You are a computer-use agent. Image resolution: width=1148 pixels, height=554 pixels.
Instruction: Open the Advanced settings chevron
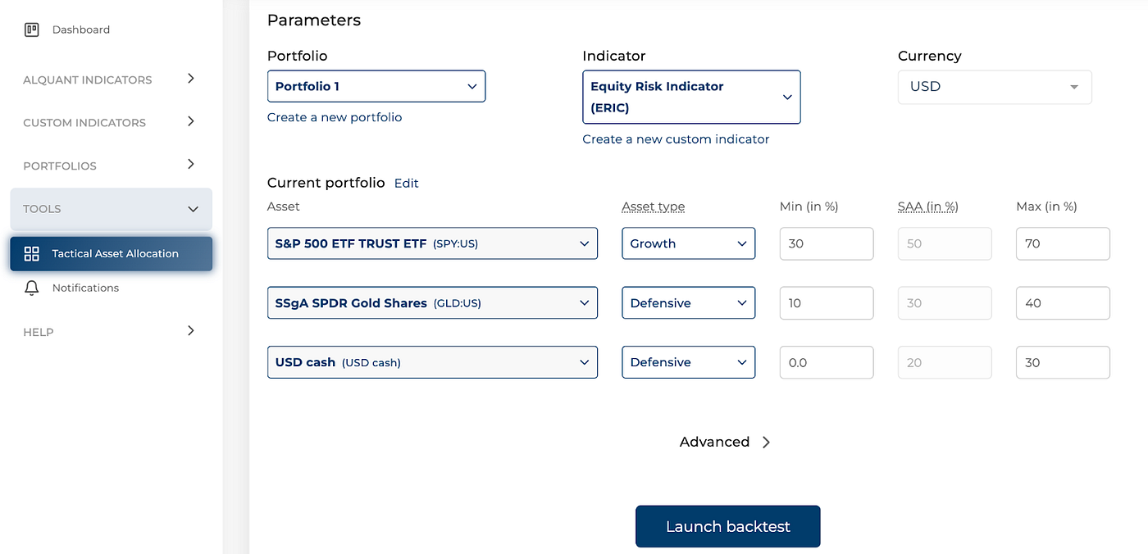tap(766, 442)
